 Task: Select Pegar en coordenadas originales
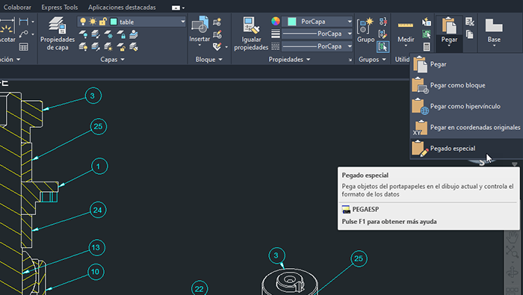[466, 127]
